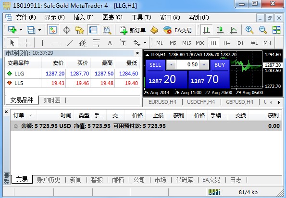Toggle the Data Window crosshair-target icon

[x=67, y=30]
